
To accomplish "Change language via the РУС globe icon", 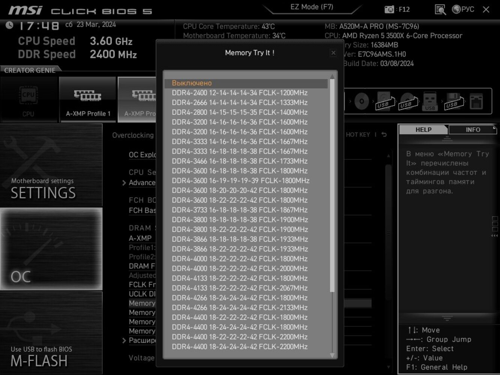I will [x=463, y=9].
